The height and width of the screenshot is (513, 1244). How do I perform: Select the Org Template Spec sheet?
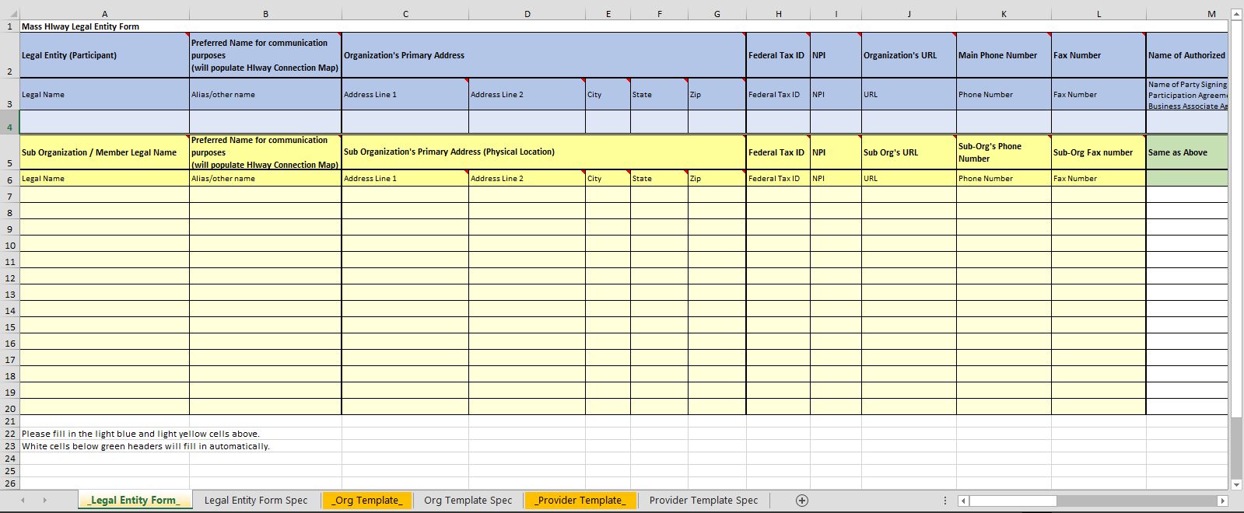pyautogui.click(x=468, y=501)
